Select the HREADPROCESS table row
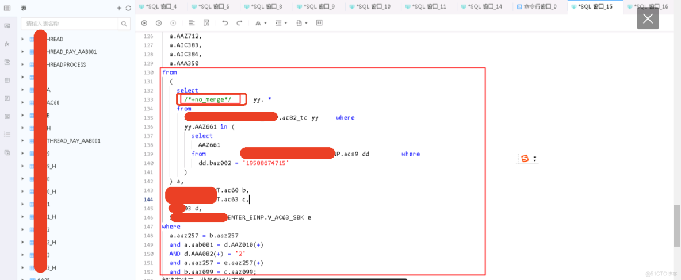Screen dimensions: 681x280 pos(76,64)
